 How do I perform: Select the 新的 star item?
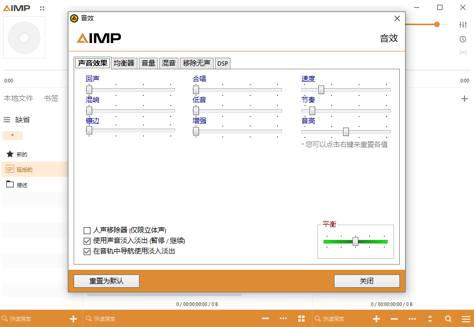(x=35, y=154)
